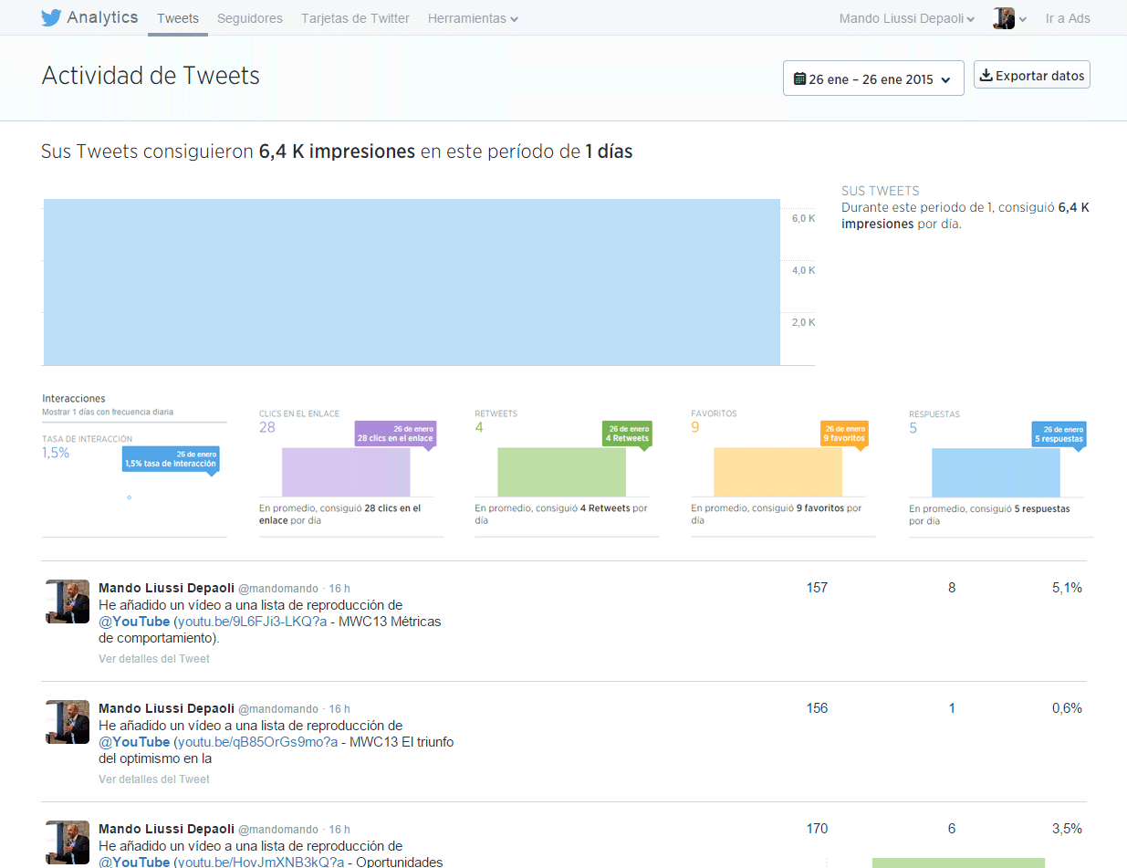Open the Tarjetas de Twitter tab

coord(355,18)
